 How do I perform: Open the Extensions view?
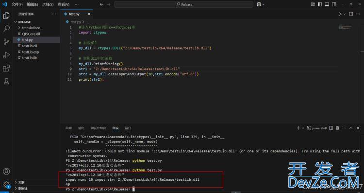click(x=6, y=69)
